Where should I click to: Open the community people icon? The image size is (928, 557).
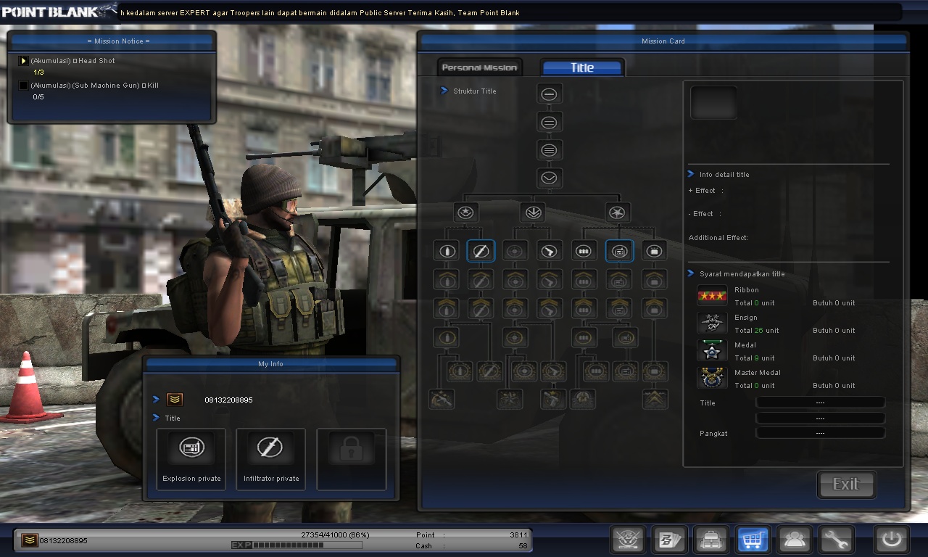795,540
